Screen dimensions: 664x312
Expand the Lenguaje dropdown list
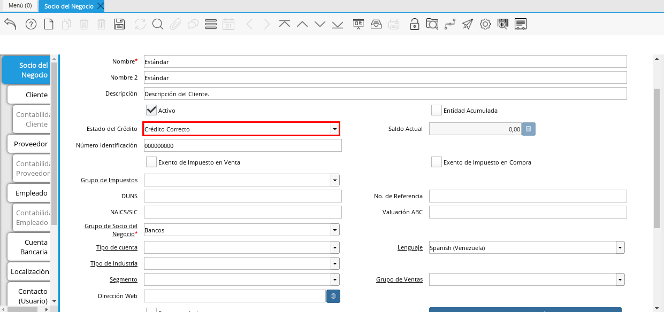click(620, 248)
